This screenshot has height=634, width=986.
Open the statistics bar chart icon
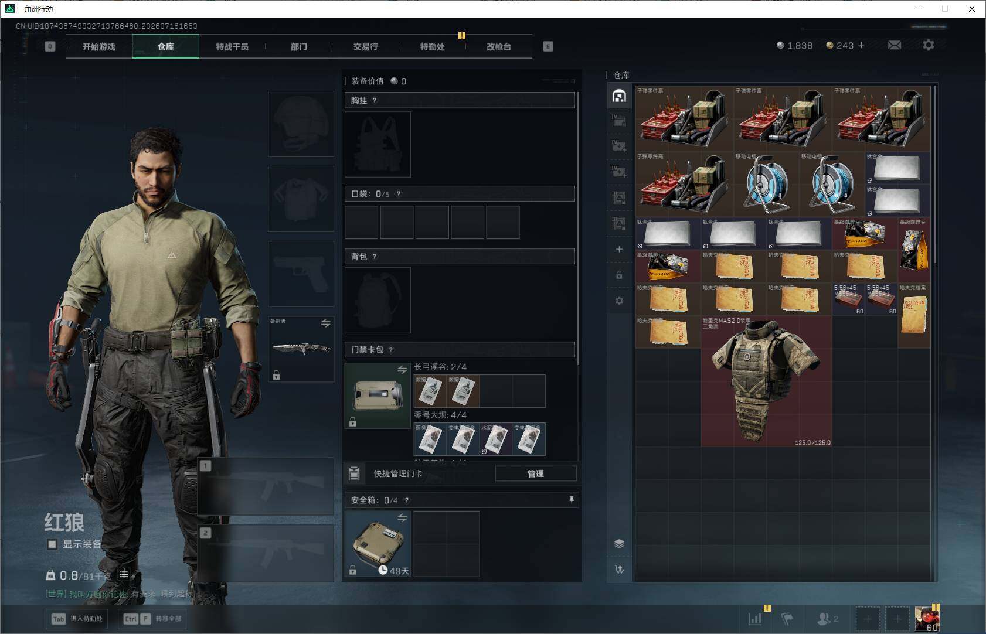755,618
